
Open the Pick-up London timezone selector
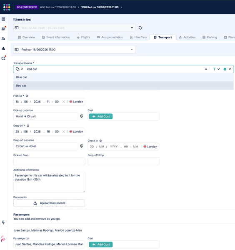(76, 102)
